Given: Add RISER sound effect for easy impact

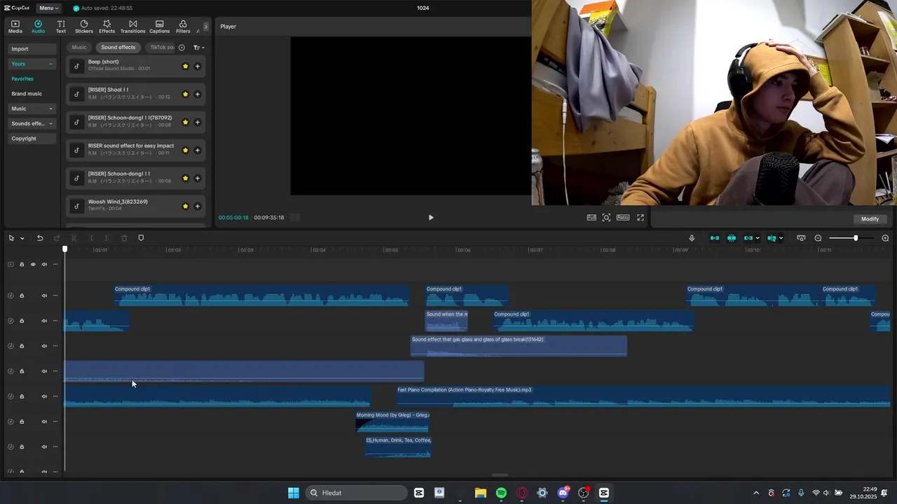Looking at the screenshot, I should point(197,150).
